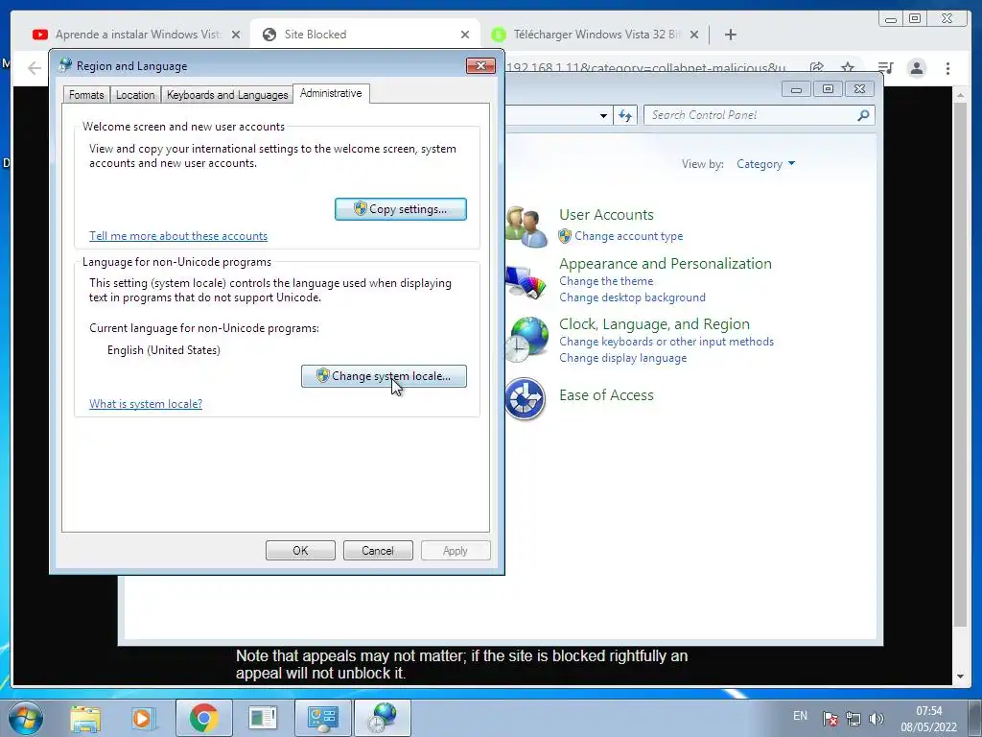The image size is (982, 737).
Task: Open the Action Center flag icon
Action: (x=830, y=719)
